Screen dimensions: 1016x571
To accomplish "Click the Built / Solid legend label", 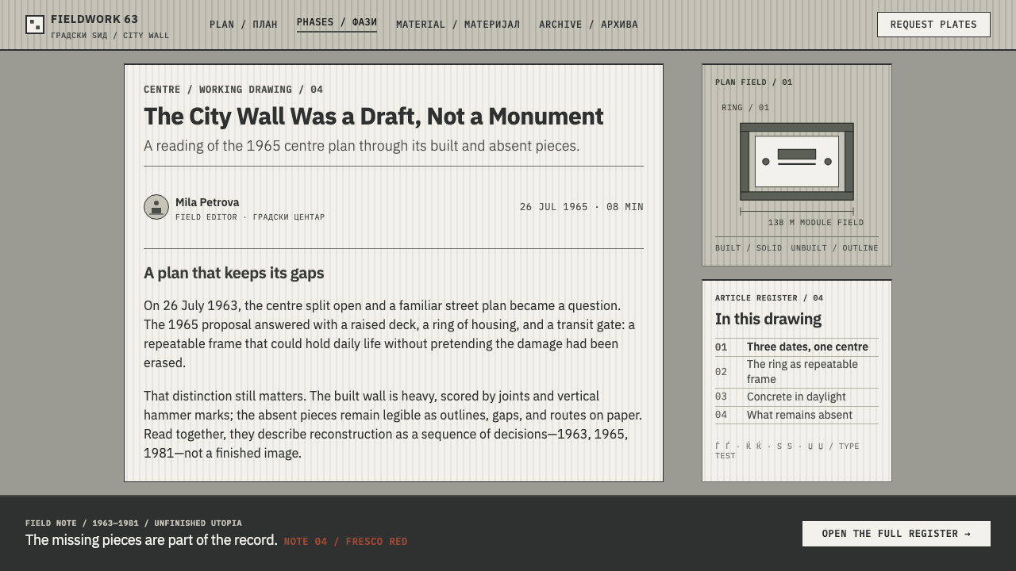I will [749, 248].
